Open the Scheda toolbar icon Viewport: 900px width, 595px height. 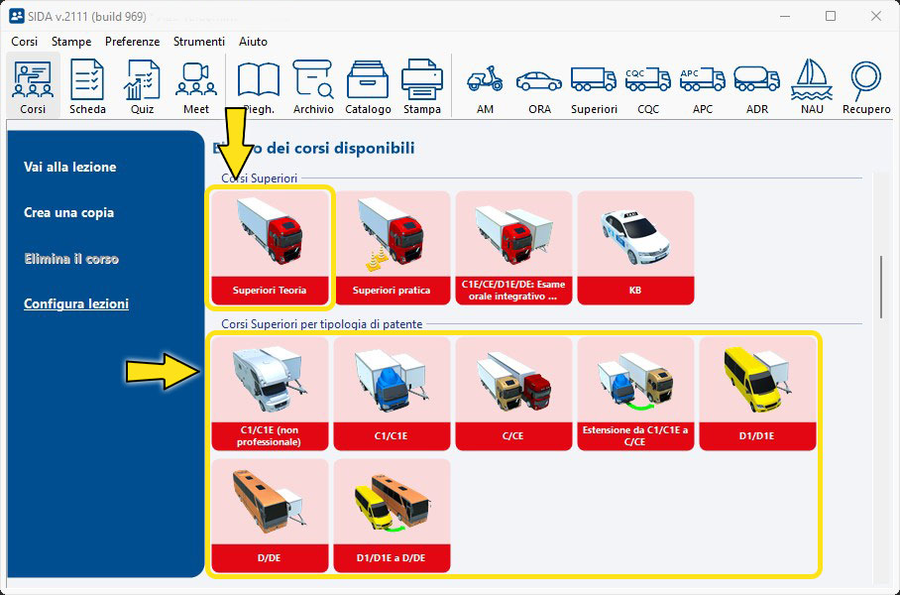(x=87, y=86)
